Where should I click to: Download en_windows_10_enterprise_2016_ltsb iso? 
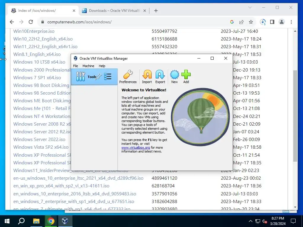coord(75,194)
